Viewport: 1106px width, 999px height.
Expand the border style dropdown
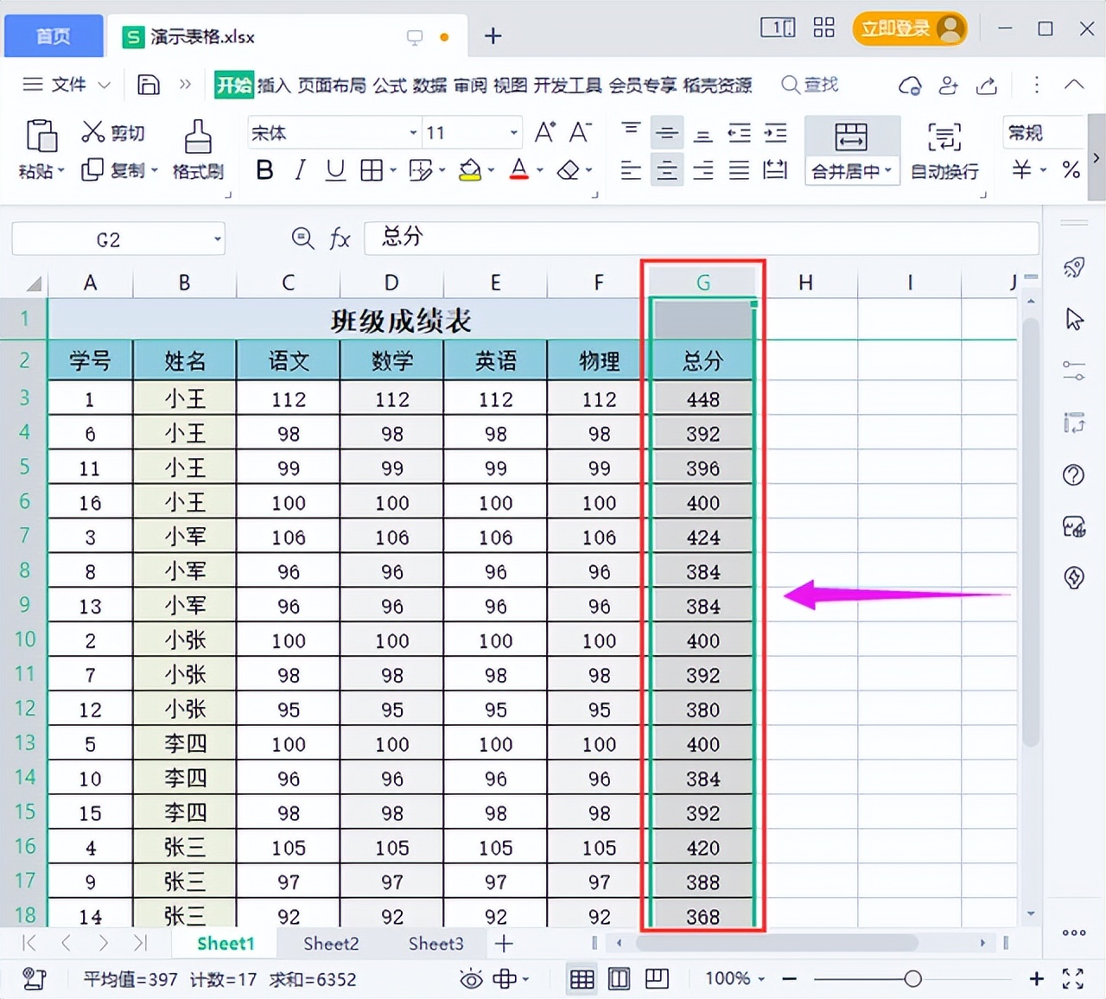coord(391,169)
